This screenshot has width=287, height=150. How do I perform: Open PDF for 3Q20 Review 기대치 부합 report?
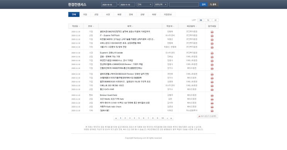click(x=212, y=65)
